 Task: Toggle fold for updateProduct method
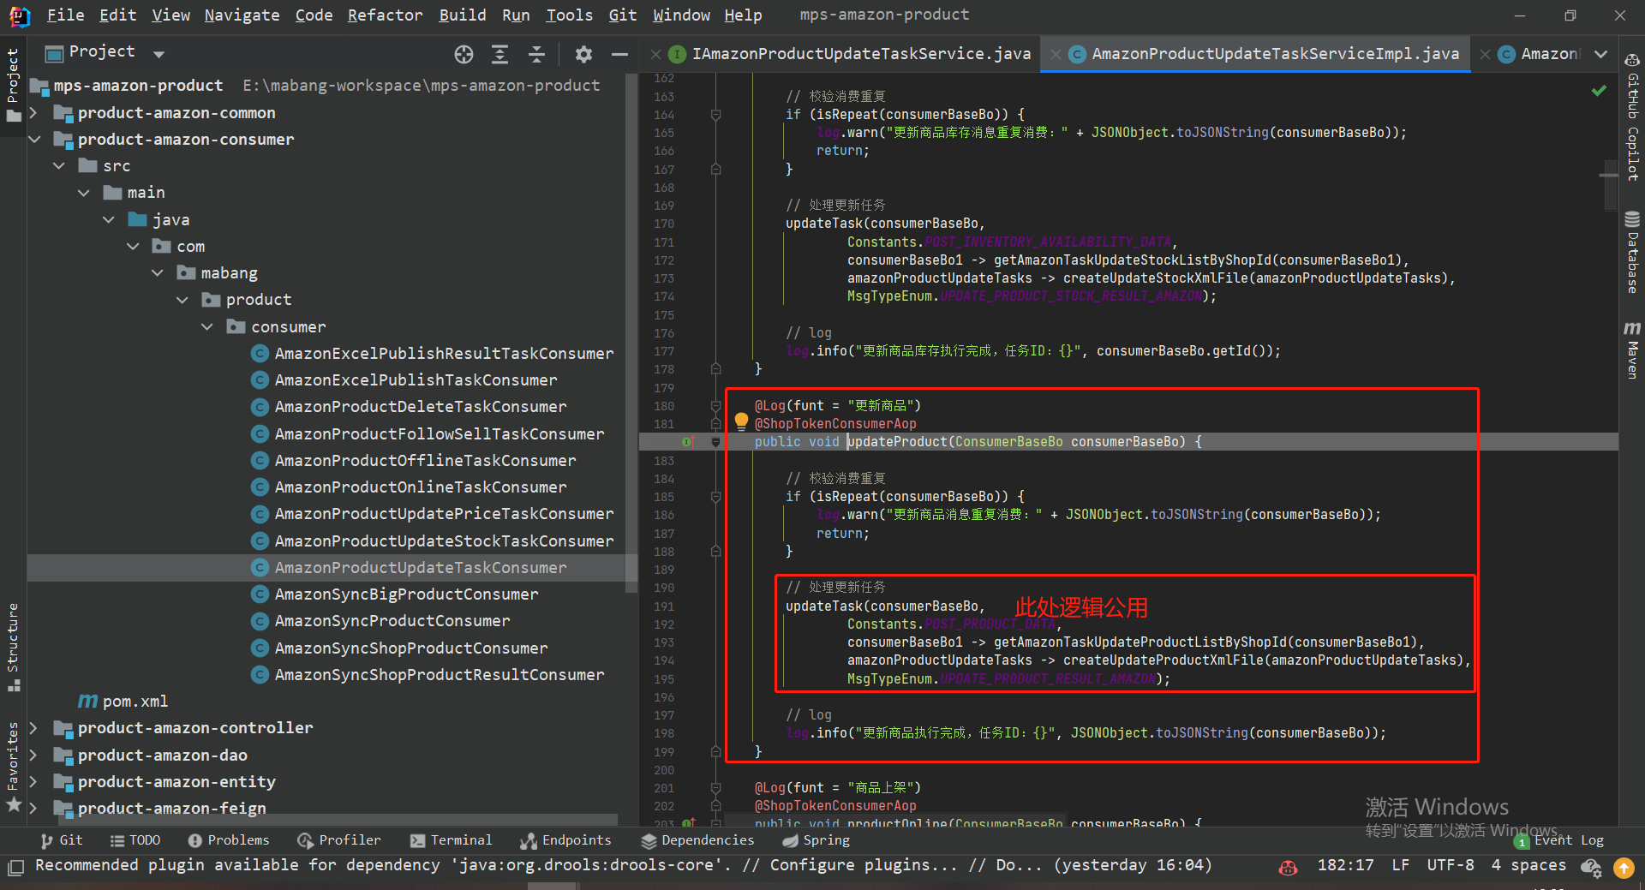pyautogui.click(x=715, y=442)
